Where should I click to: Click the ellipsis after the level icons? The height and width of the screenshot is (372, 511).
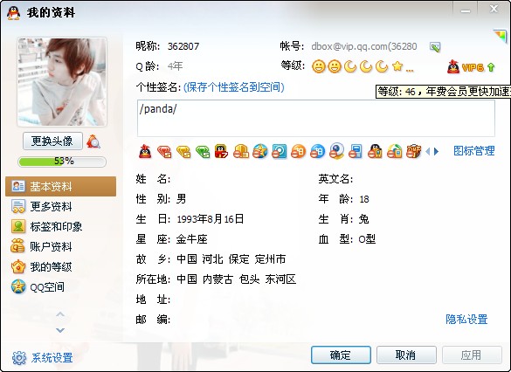[x=410, y=70]
